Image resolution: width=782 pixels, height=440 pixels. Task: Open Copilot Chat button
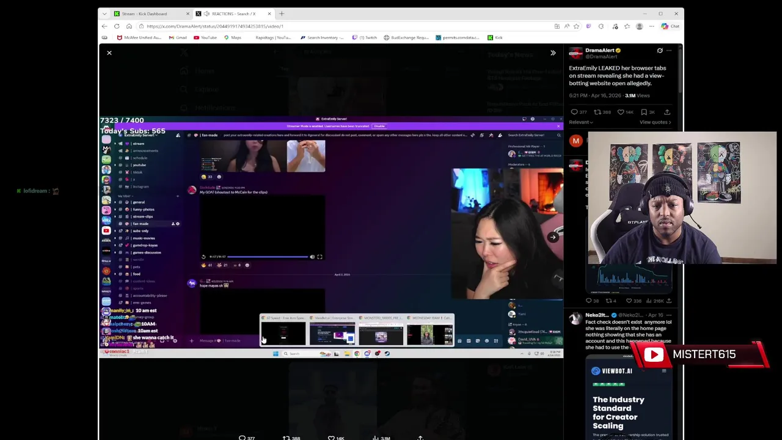pyautogui.click(x=671, y=26)
